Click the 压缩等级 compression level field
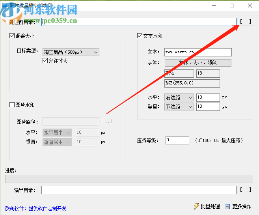 [x=177, y=140]
